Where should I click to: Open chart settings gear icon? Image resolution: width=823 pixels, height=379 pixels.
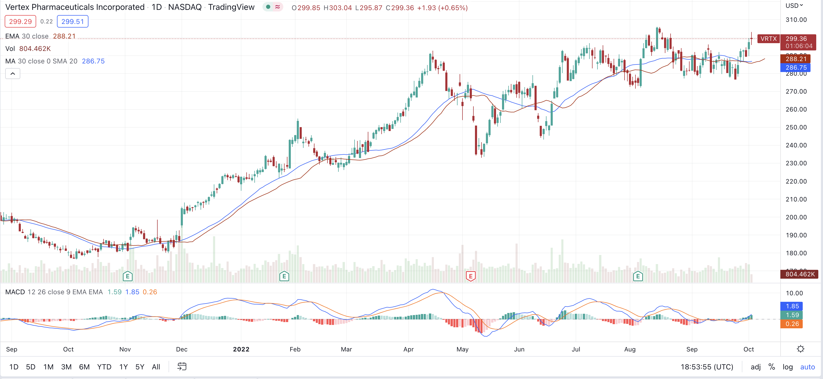(800, 349)
